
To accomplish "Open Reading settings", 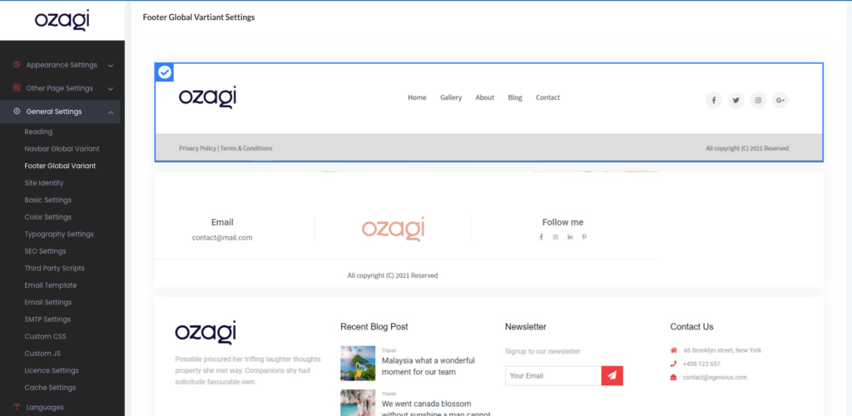I will coord(38,131).
